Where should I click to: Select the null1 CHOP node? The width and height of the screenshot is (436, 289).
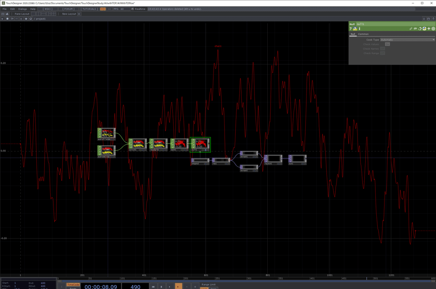[x=200, y=144]
